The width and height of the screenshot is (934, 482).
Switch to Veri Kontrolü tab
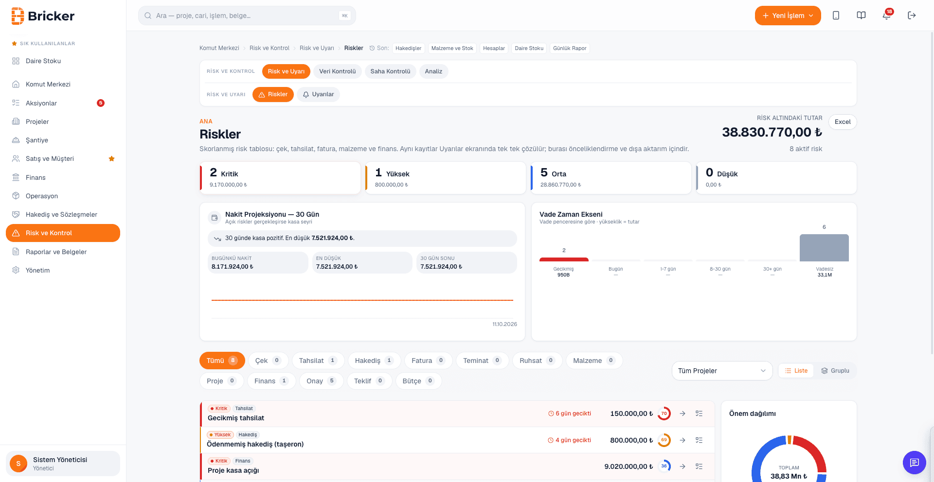pyautogui.click(x=338, y=71)
